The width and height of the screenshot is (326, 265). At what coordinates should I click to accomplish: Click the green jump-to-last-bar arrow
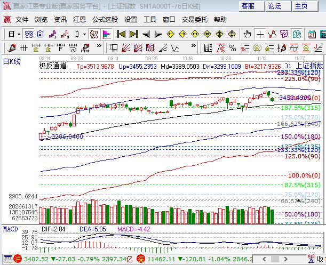point(133,34)
